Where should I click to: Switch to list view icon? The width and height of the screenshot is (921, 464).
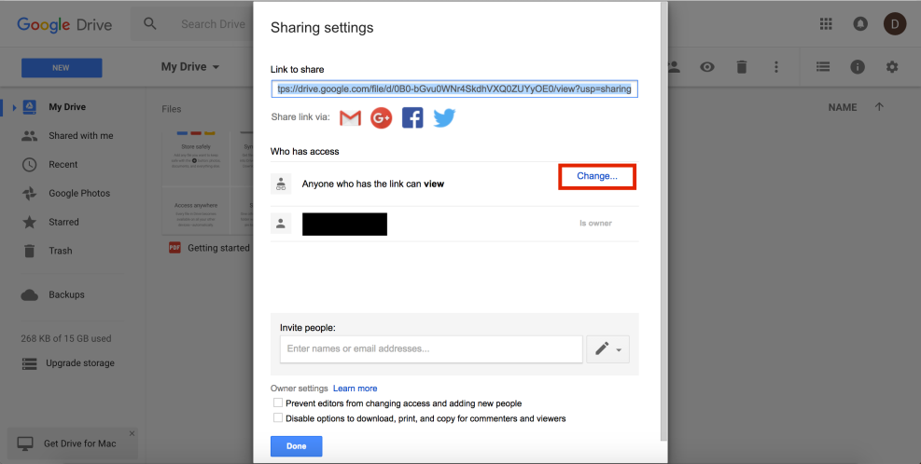(x=823, y=67)
